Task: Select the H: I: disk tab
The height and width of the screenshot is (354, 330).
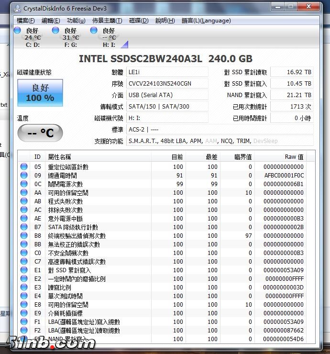Action: click(x=109, y=37)
